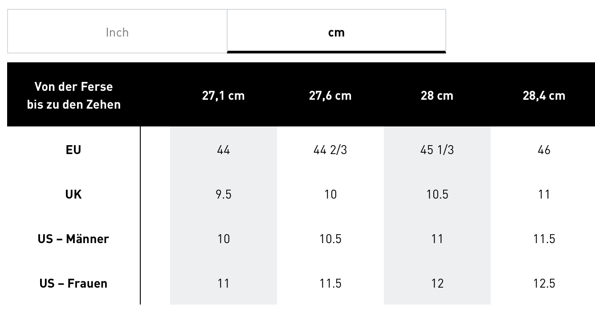
Task: Select the UK 10.5 size cell
Action: click(x=437, y=194)
